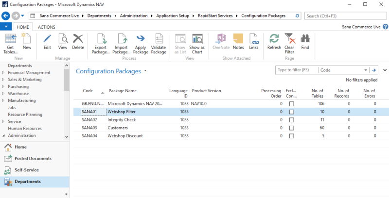Open Self-Service in navigation pane
The width and height of the screenshot is (389, 198).
(x=35, y=170)
